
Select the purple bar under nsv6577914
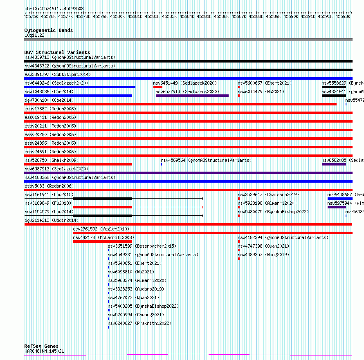pyautogui.click(x=192, y=96)
